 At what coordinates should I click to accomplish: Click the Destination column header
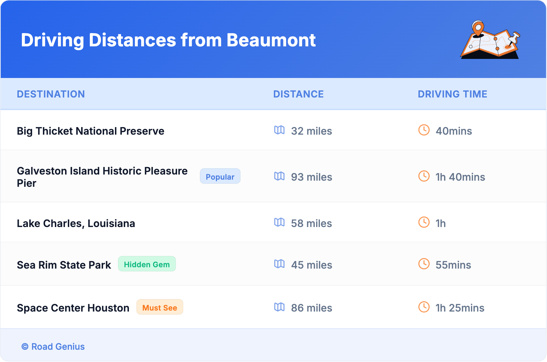pos(51,94)
